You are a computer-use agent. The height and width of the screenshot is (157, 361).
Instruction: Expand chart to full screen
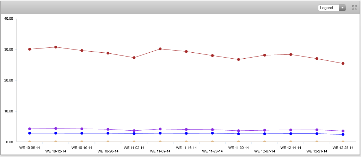(354, 8)
